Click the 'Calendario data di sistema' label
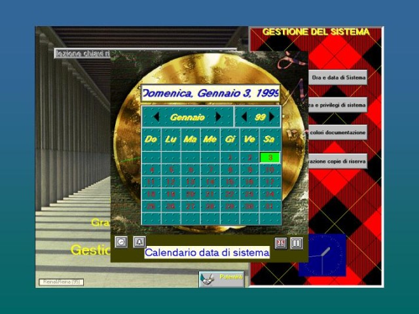Image resolution: width=419 pixels, height=314 pixels. tap(207, 253)
